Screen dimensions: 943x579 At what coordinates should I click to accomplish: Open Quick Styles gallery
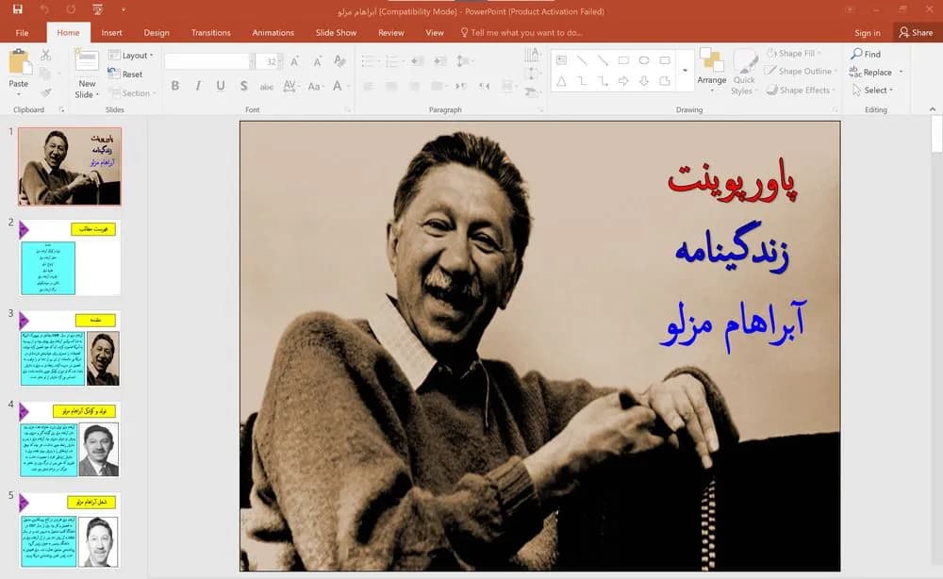coord(744,73)
